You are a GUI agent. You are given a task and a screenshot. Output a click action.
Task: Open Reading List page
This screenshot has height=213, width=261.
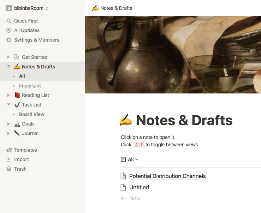click(35, 95)
